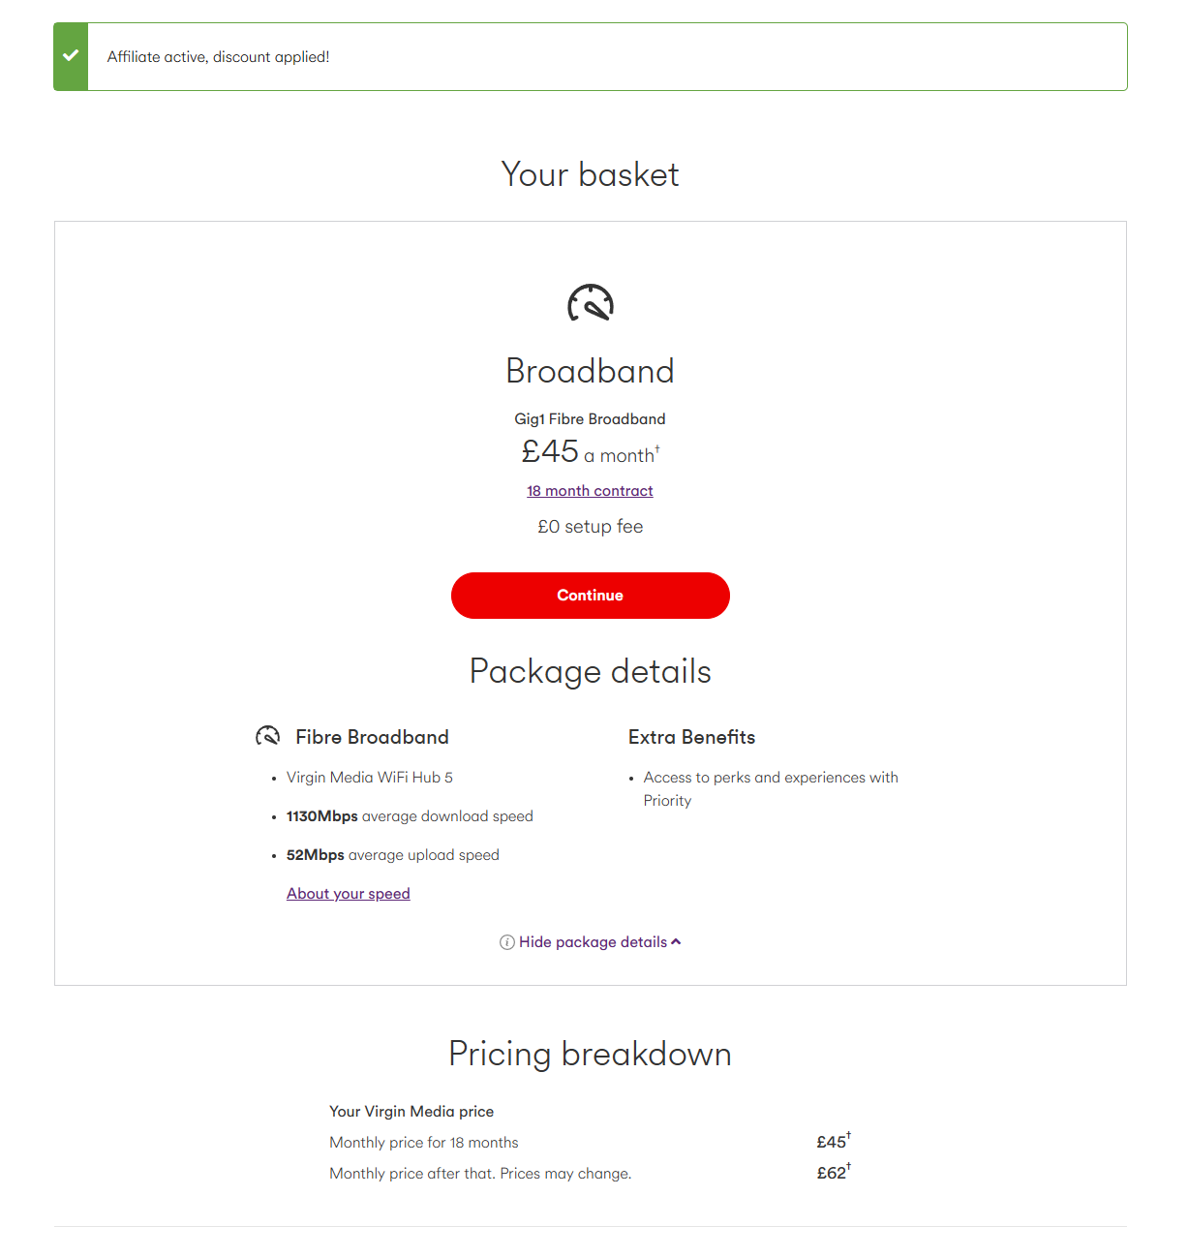
Task: Collapse the package details section
Action: tap(593, 942)
